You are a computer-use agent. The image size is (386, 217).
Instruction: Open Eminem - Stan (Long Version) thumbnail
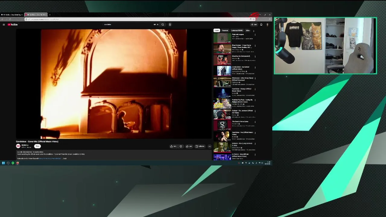click(222, 147)
